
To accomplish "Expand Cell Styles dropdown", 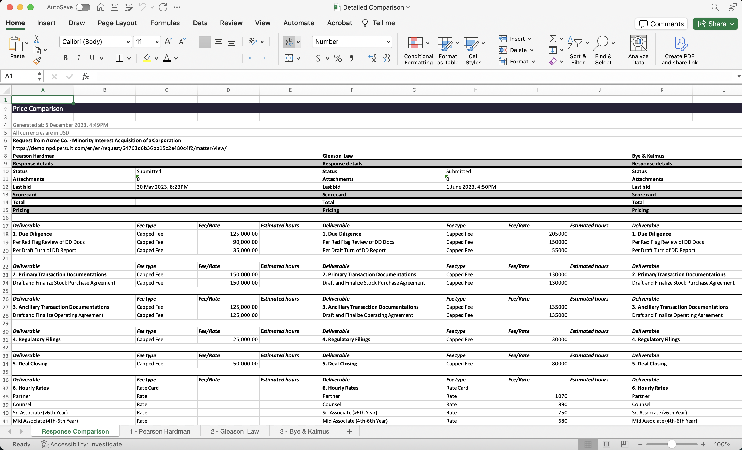I will click(x=483, y=43).
